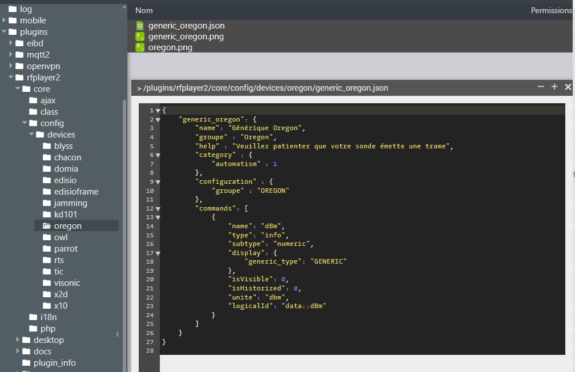Sort files by Nom column header
This screenshot has width=575, height=372.
[x=144, y=11]
